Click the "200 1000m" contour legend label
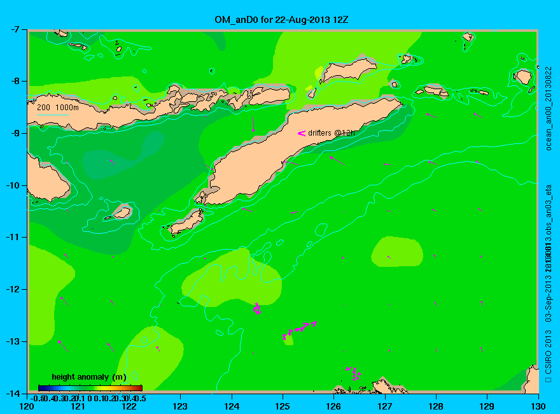 tap(58, 107)
